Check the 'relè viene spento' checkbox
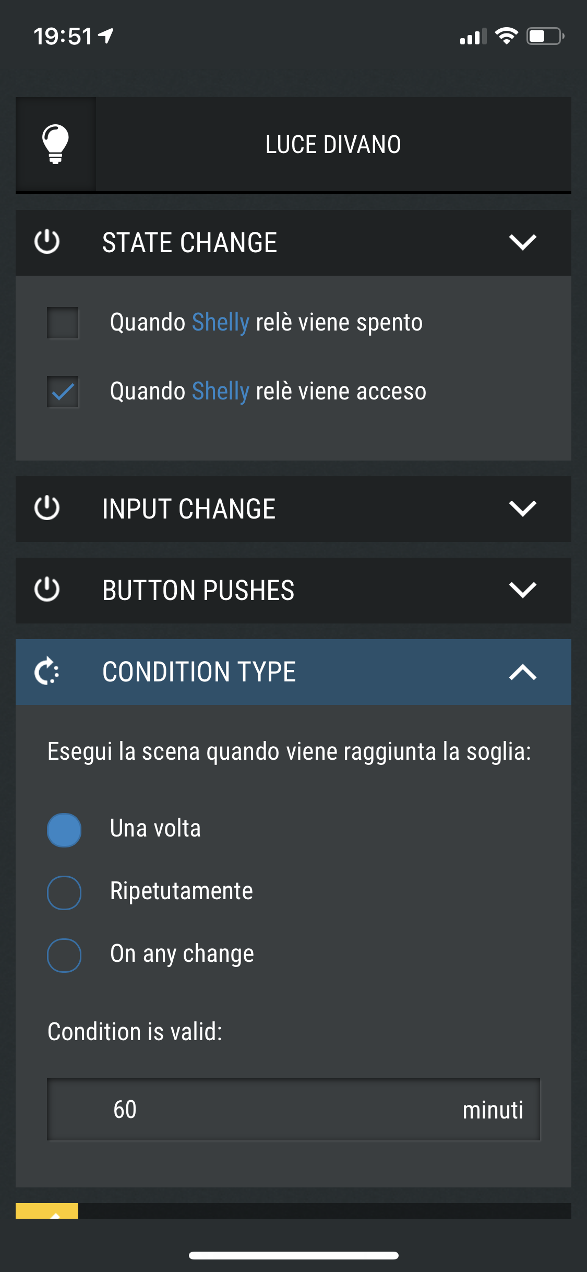The height and width of the screenshot is (1272, 587). pos(63,323)
